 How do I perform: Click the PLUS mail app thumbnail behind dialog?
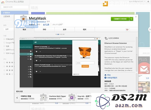144,65
